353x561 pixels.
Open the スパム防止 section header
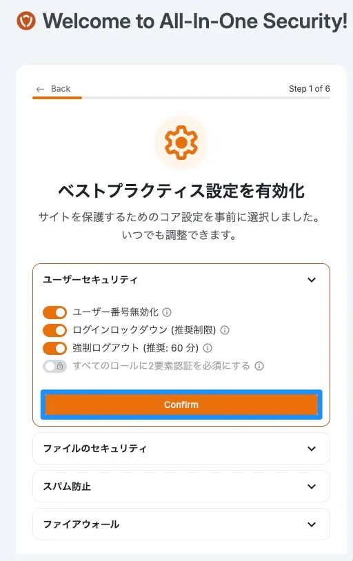click(181, 487)
